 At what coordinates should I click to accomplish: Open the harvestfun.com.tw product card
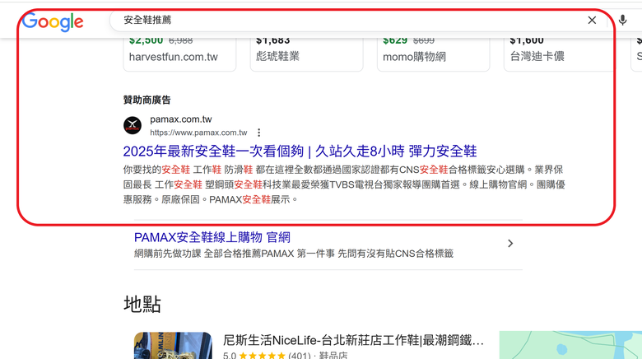(179, 54)
